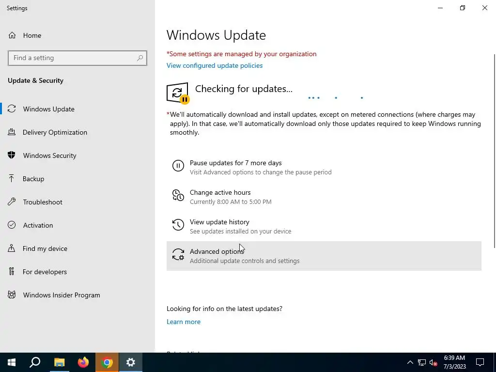Screen dimensions: 496x372
Task: Focus the Find a setting search box
Action: click(x=77, y=58)
